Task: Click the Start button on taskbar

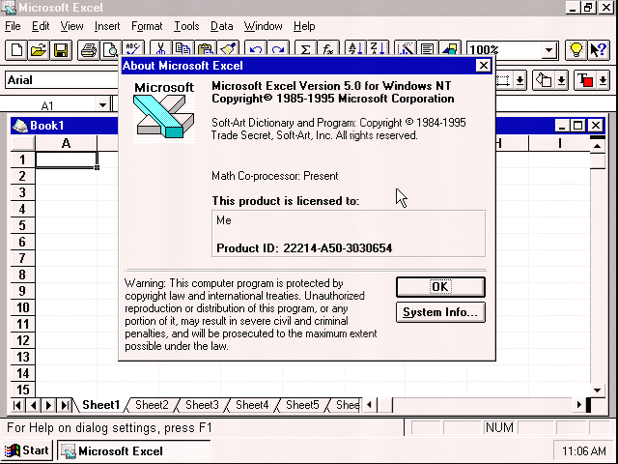Action: click(x=27, y=450)
